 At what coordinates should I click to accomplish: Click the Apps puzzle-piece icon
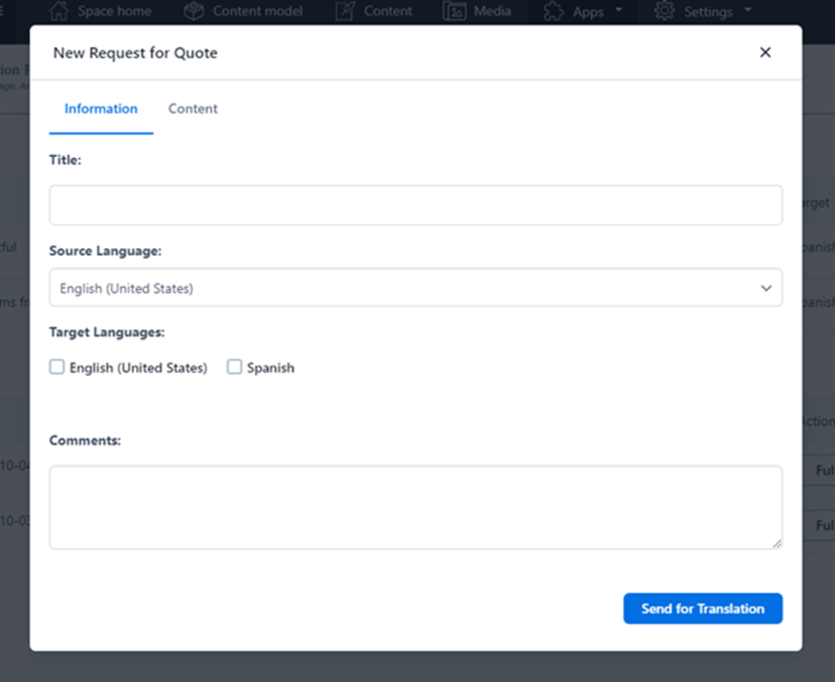pos(554,10)
